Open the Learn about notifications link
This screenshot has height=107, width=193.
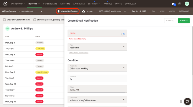pyautogui.click(x=79, y=53)
